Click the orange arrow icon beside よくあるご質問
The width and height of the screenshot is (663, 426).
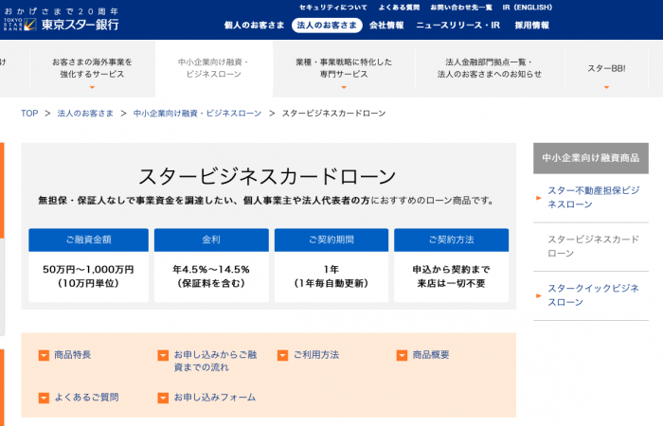click(44, 398)
